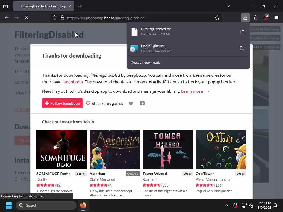Open the extensions puzzle icon

[x=256, y=18]
